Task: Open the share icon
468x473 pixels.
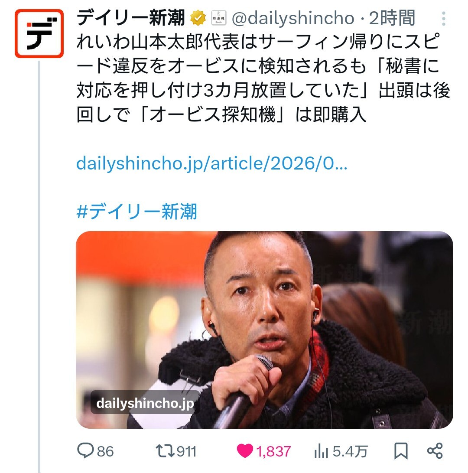Action: click(x=435, y=451)
